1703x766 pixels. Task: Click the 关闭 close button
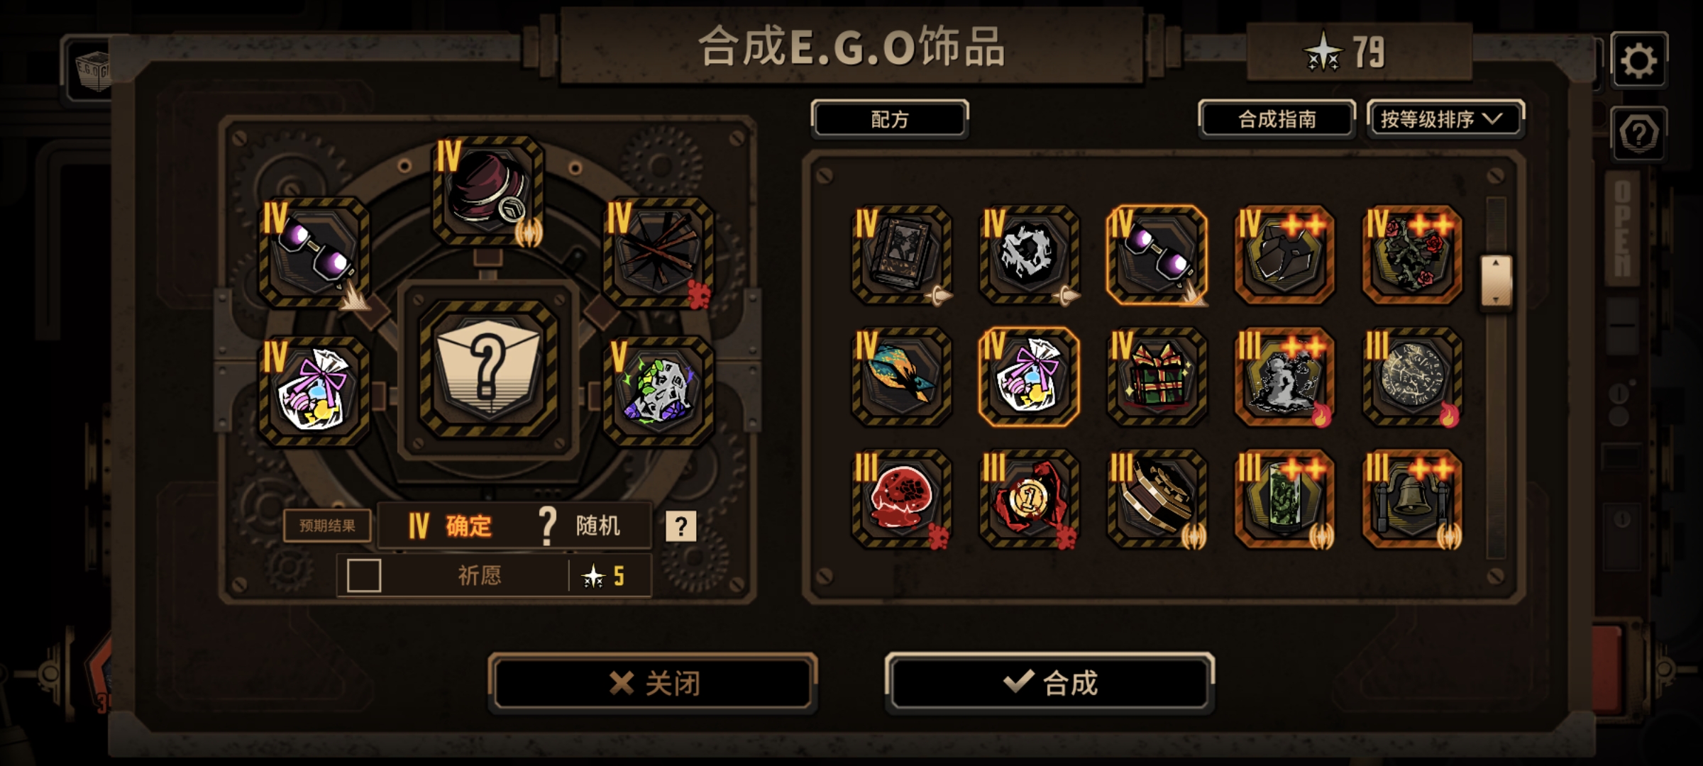click(653, 683)
